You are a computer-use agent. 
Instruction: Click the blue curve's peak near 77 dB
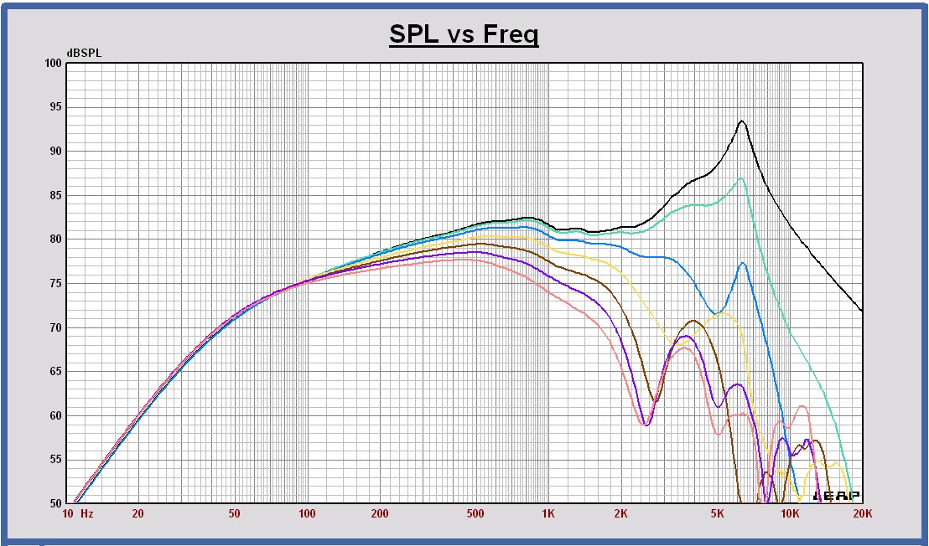743,263
